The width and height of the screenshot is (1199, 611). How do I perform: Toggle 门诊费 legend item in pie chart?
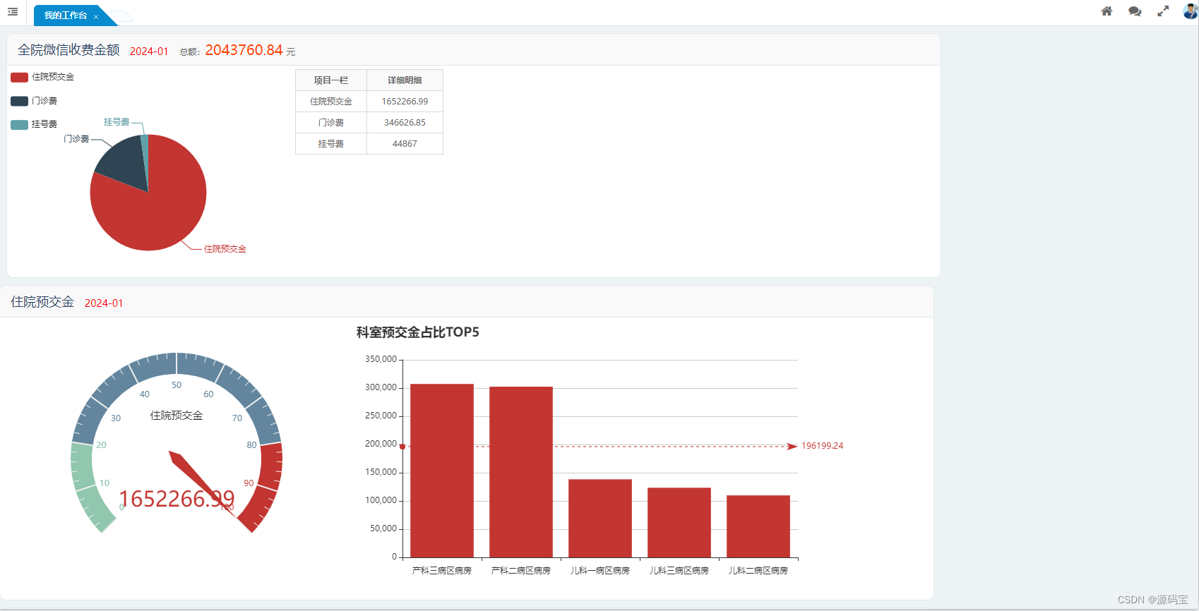[x=34, y=101]
